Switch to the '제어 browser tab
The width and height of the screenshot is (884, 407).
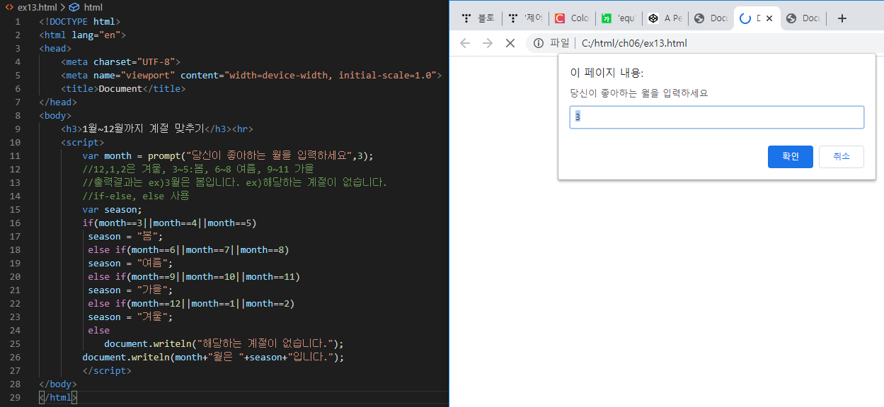[x=525, y=18]
